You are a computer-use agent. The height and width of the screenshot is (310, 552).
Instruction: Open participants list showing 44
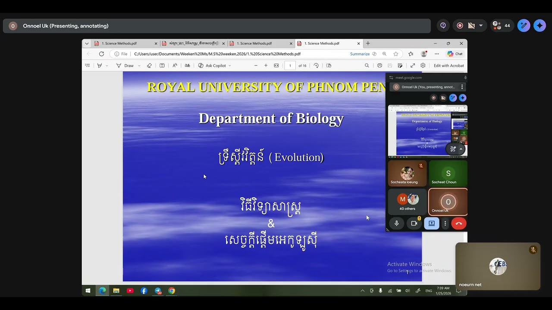502,26
